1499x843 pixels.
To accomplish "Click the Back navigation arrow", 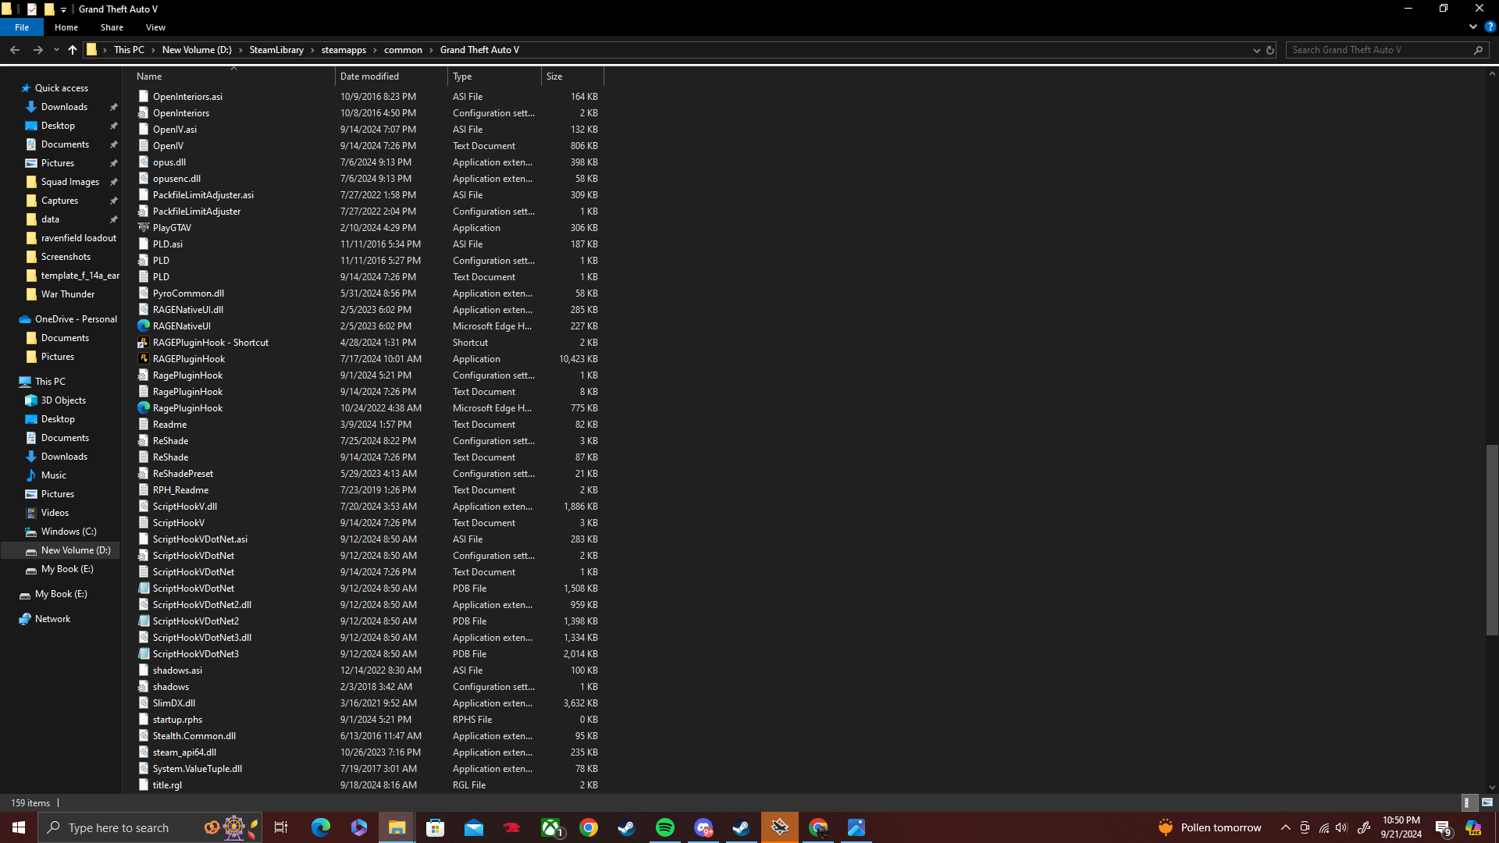I will point(15,50).
